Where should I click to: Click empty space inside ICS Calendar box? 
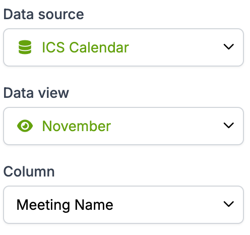(175, 47)
